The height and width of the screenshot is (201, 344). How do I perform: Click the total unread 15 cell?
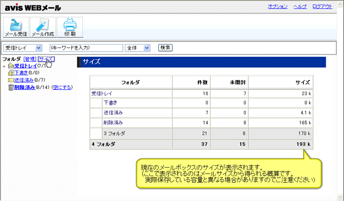tap(229, 144)
